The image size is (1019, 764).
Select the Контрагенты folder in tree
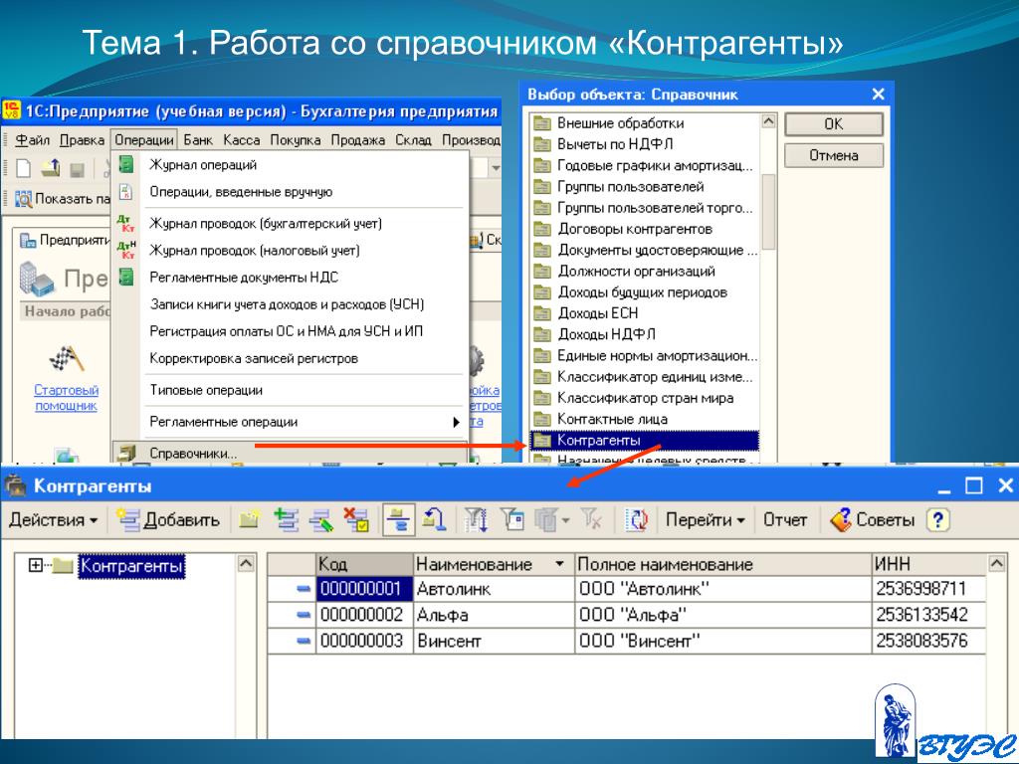click(131, 566)
